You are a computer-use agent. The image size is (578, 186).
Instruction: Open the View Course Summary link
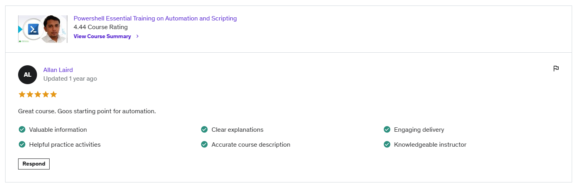(102, 36)
